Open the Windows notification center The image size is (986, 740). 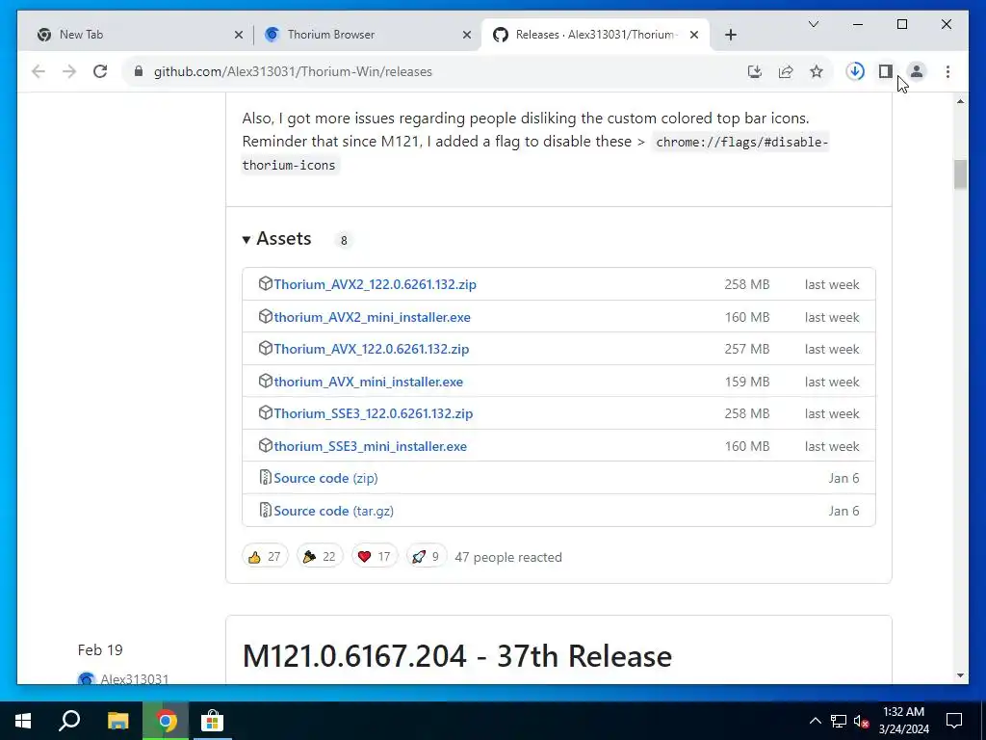[954, 721]
